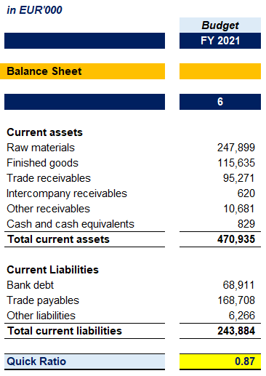Click the Other receivables value 10,681
This screenshot has width=266, height=376.
tap(239, 209)
